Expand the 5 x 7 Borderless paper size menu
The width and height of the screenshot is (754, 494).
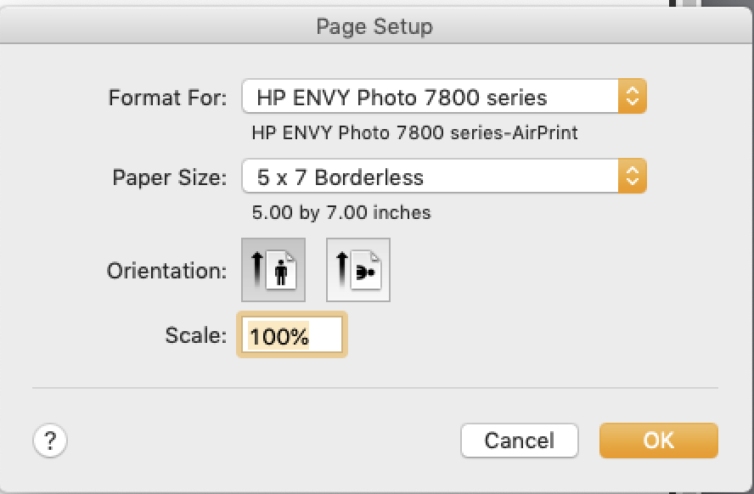431,177
